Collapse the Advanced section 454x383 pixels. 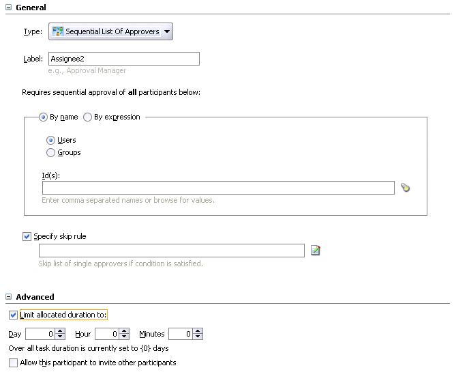coord(8,297)
